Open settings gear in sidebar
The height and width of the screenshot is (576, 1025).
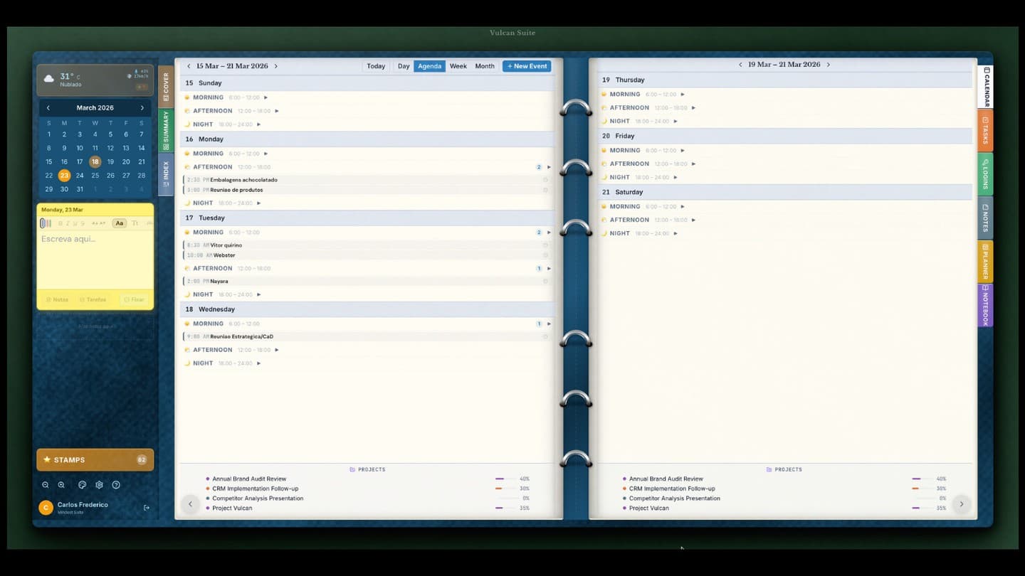coord(99,485)
